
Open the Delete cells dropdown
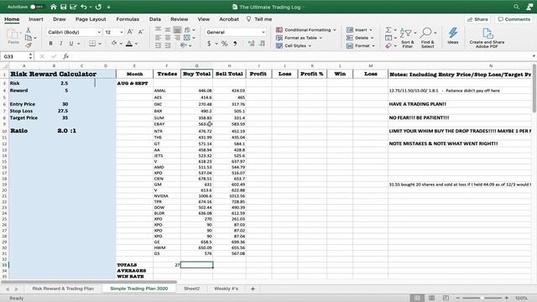pos(360,38)
